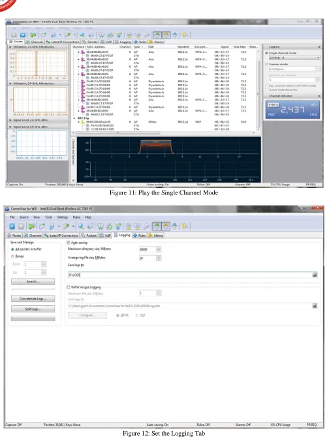Click the green map icon in Logging window toolbar

[31, 226]
